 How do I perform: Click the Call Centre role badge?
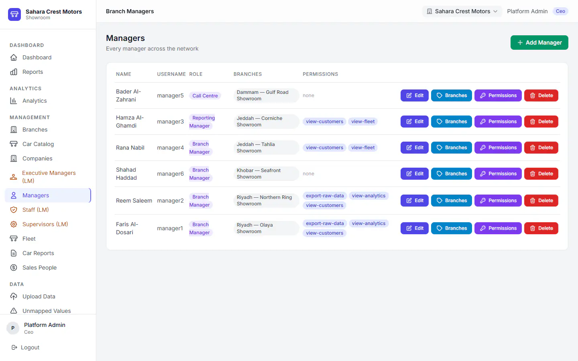pyautogui.click(x=205, y=96)
